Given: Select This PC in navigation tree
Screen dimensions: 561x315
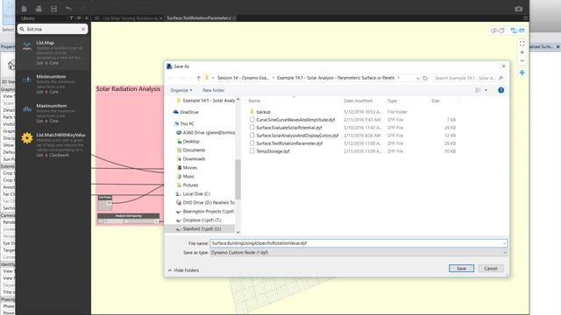Looking at the screenshot, I should point(187,123).
